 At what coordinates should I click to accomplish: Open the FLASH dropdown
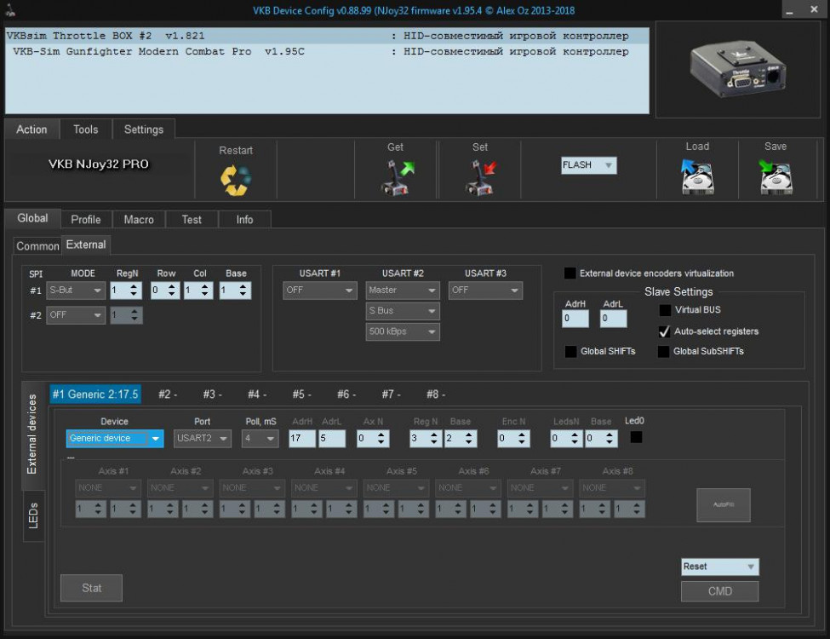(588, 165)
